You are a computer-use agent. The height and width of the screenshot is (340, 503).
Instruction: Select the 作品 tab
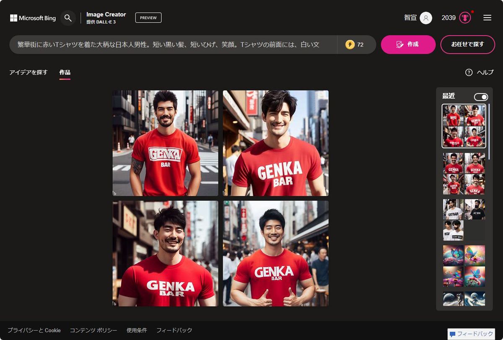click(x=65, y=72)
